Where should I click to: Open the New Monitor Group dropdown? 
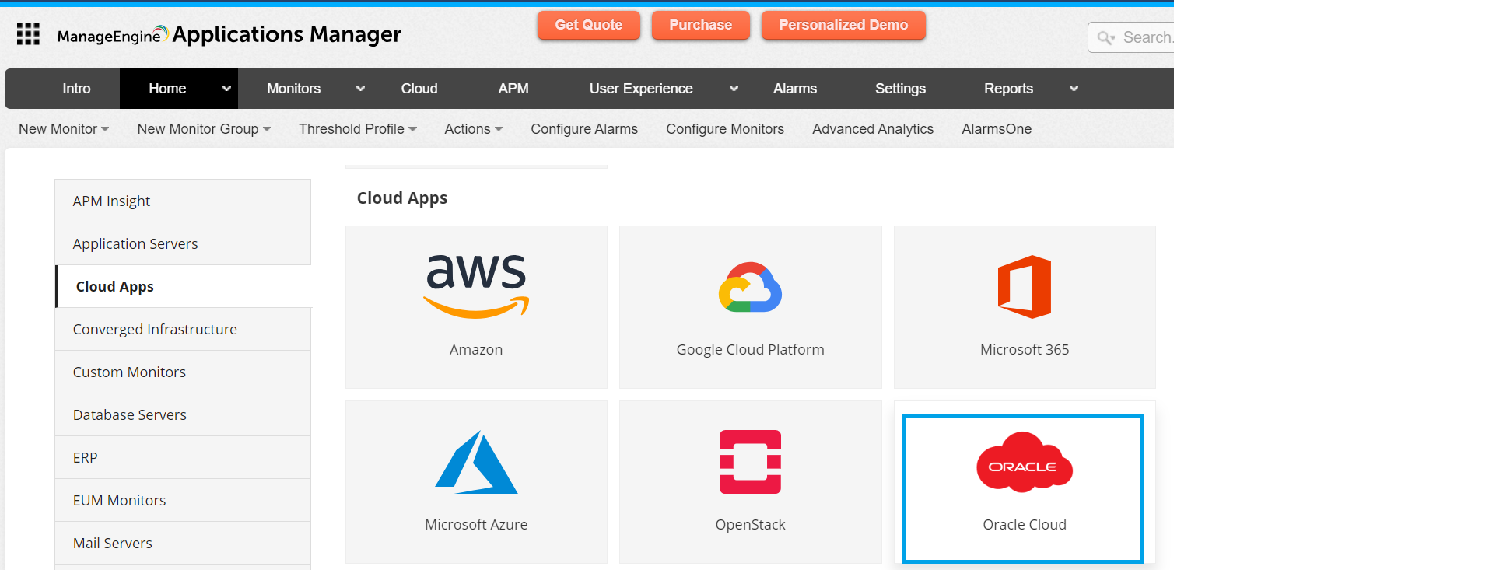coord(204,129)
